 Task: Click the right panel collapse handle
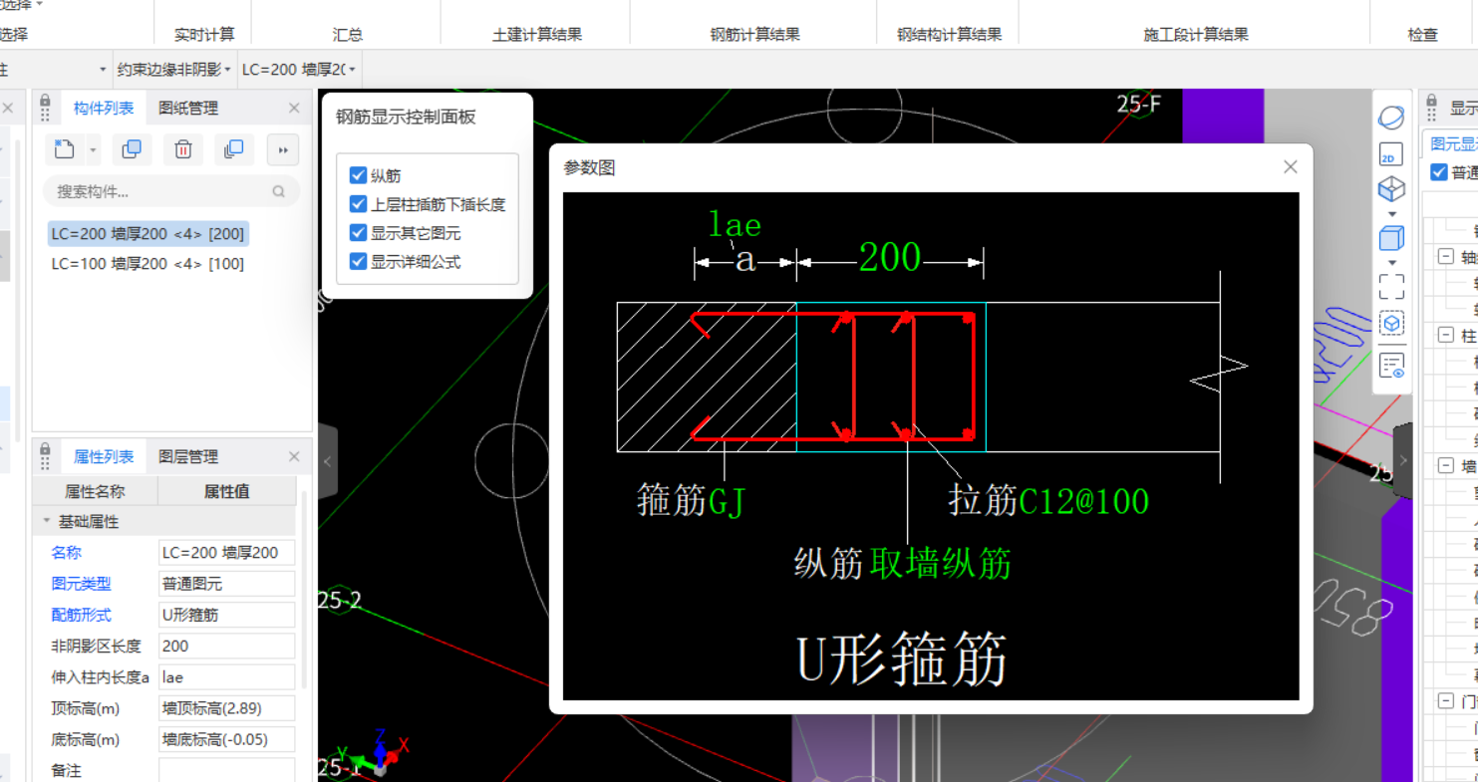pos(1402,460)
